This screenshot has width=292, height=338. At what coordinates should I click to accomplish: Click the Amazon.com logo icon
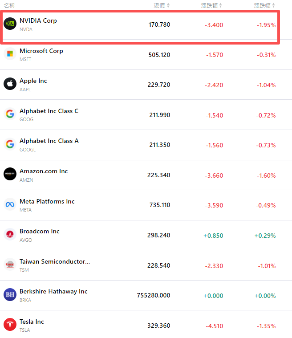[x=10, y=175]
